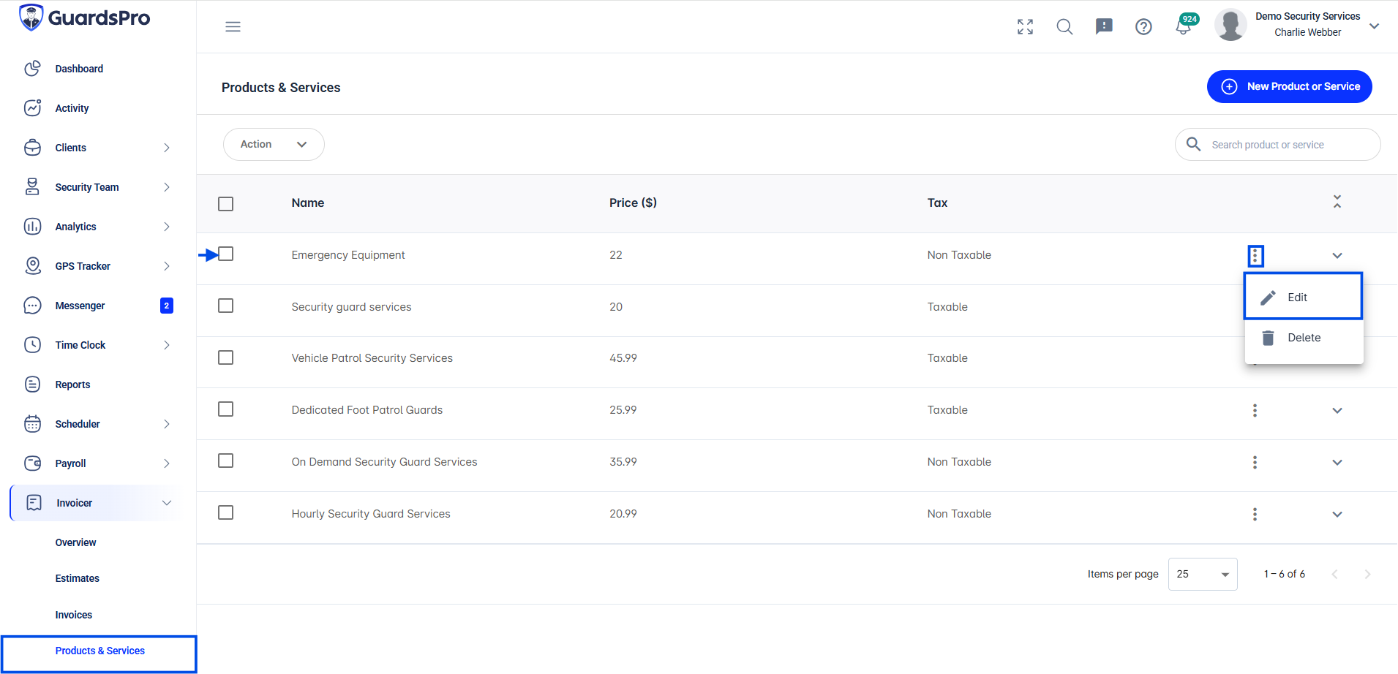The height and width of the screenshot is (674, 1398).
Task: Open the three-dot menu for Dedicated Foot Patrol Guards
Action: click(x=1255, y=411)
